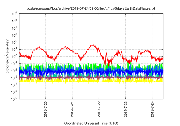Click the date label 2019-7-24
This screenshot has width=180, height=126.
(x=152, y=109)
